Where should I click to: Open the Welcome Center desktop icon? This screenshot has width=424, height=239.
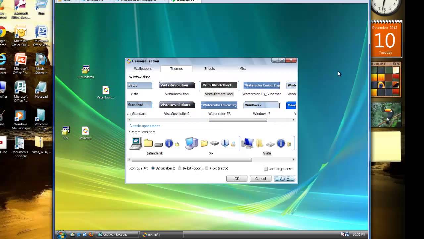click(41, 119)
